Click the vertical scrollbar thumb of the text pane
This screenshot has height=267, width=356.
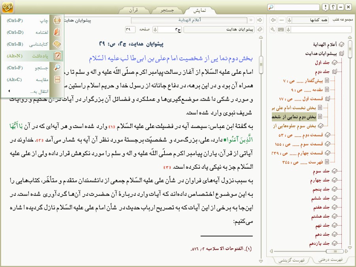point(261,65)
